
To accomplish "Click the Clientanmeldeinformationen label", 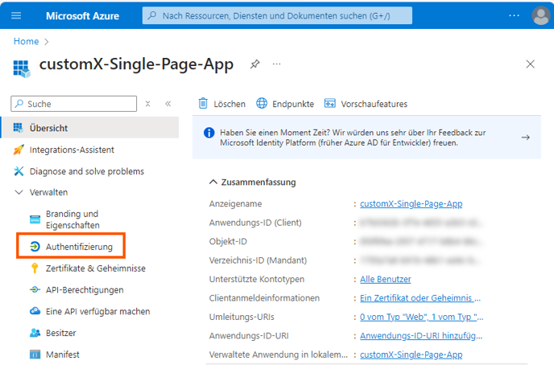I will pos(264,298).
